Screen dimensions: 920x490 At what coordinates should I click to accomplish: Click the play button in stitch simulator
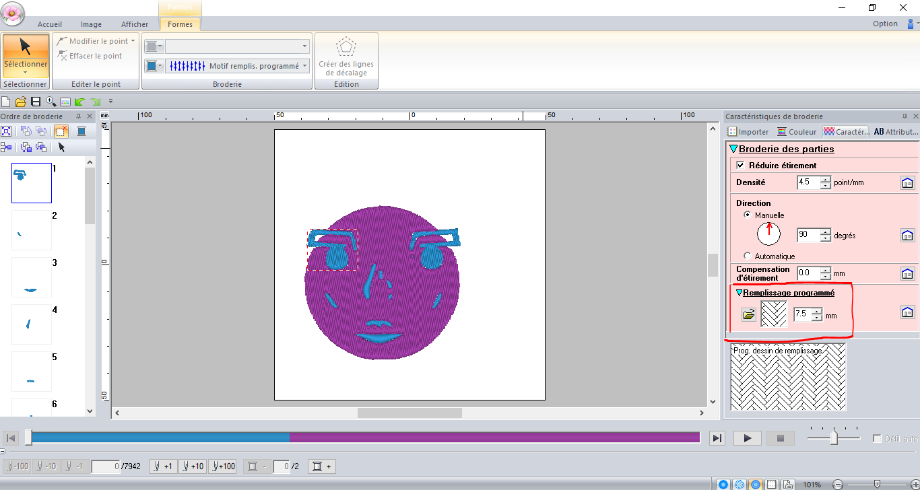coord(747,438)
